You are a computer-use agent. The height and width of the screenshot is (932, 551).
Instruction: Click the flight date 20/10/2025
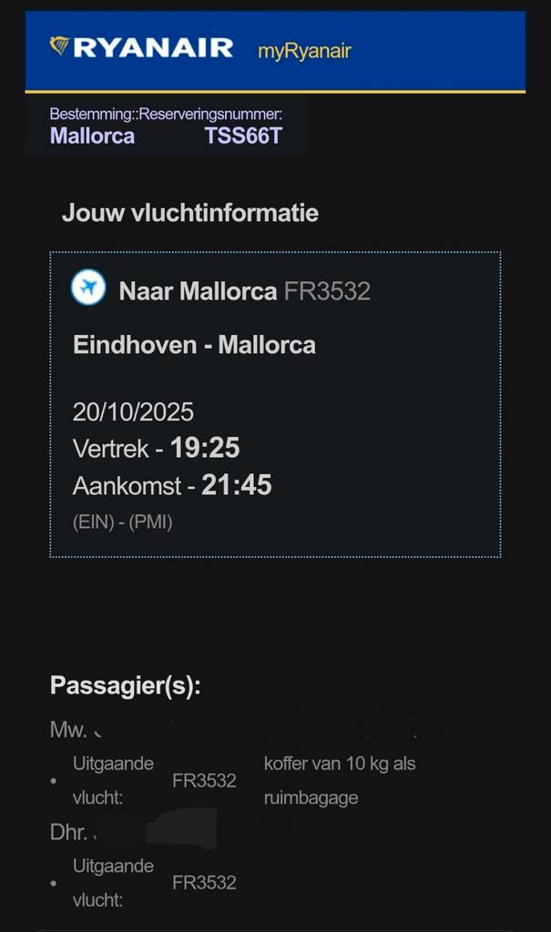coord(133,411)
